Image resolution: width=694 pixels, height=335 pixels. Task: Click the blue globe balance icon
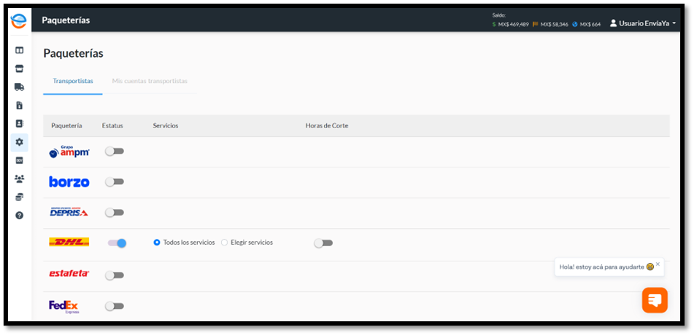(574, 25)
